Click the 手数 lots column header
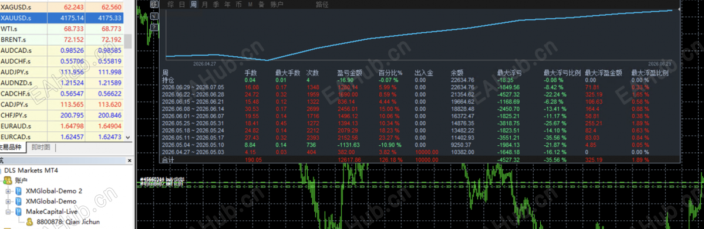This screenshot has width=704, height=229. 251,73
